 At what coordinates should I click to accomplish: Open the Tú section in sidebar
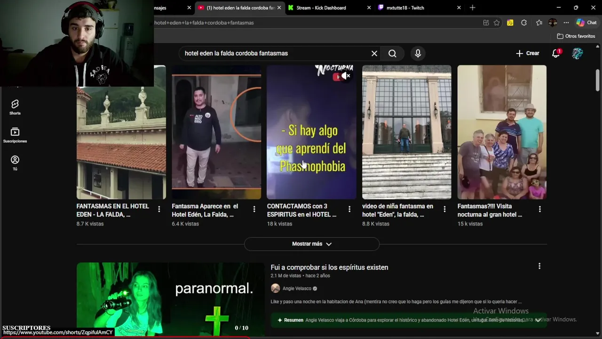pyautogui.click(x=15, y=163)
